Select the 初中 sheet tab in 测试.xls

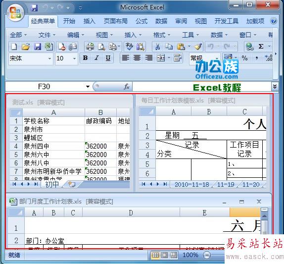(x=52, y=184)
